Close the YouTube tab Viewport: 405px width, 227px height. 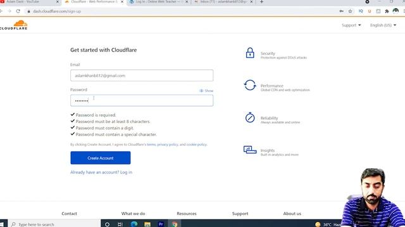click(58, 2)
